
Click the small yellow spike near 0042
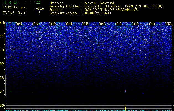[x=33, y=110]
